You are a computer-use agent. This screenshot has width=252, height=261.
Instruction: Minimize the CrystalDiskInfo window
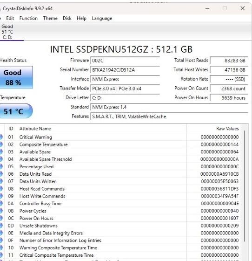coord(207,8)
